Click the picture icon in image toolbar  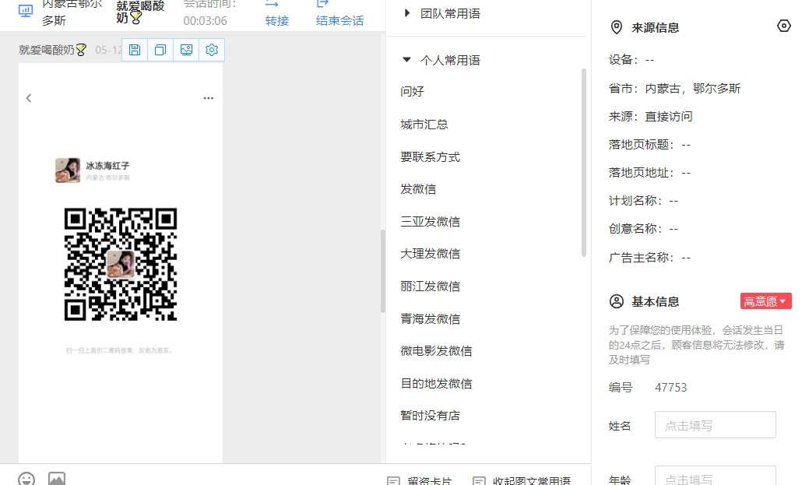[x=186, y=50]
